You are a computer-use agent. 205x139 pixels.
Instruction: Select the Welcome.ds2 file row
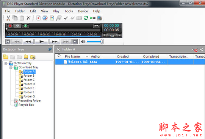click(130, 62)
